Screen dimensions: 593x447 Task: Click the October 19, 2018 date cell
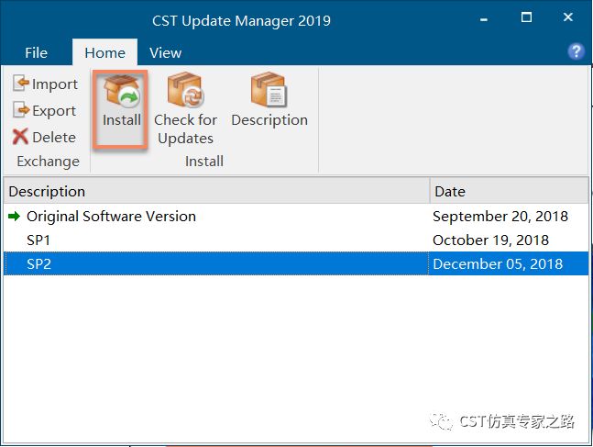[490, 240]
